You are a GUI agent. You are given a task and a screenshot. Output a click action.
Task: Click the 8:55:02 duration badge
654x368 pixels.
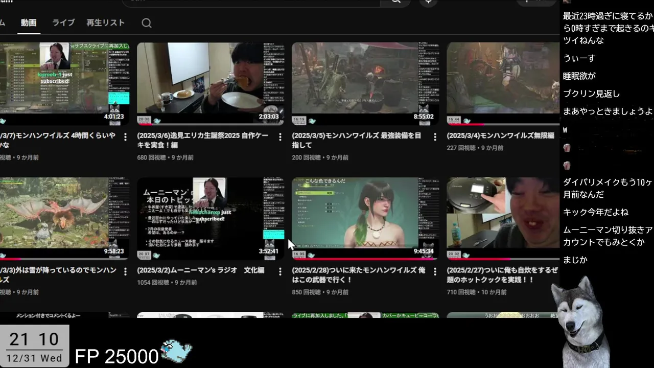click(x=424, y=117)
